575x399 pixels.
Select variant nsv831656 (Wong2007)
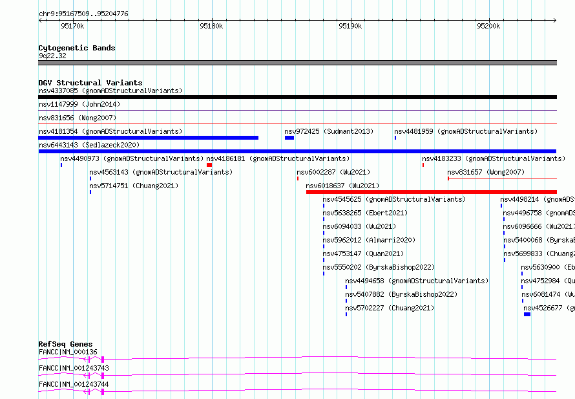pos(78,118)
